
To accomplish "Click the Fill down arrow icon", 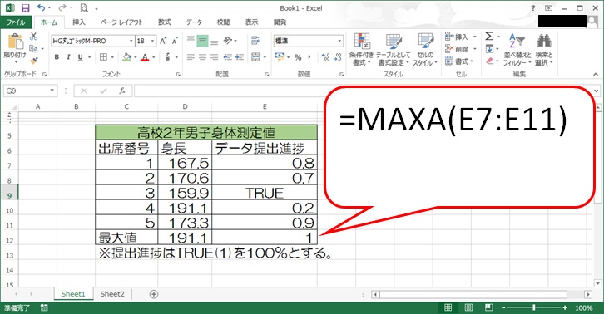I will point(489,48).
